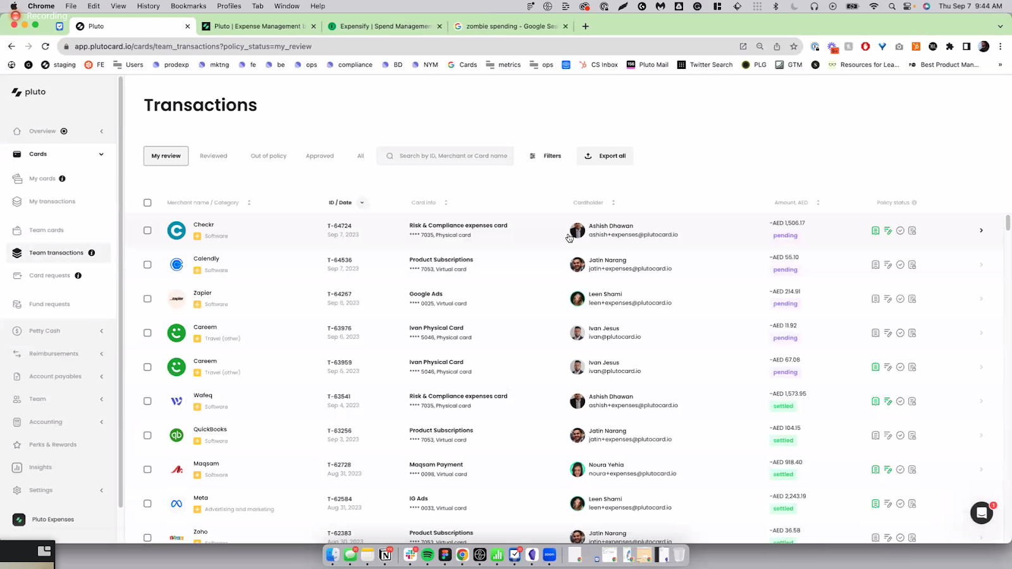This screenshot has height=569, width=1012.
Task: Open Fund requests in the sidebar
Action: (49, 305)
